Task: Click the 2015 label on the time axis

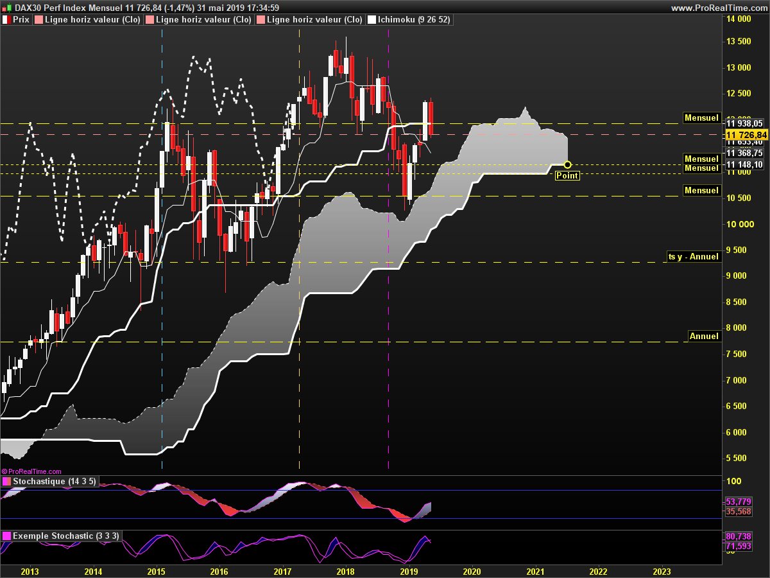Action: (156, 571)
